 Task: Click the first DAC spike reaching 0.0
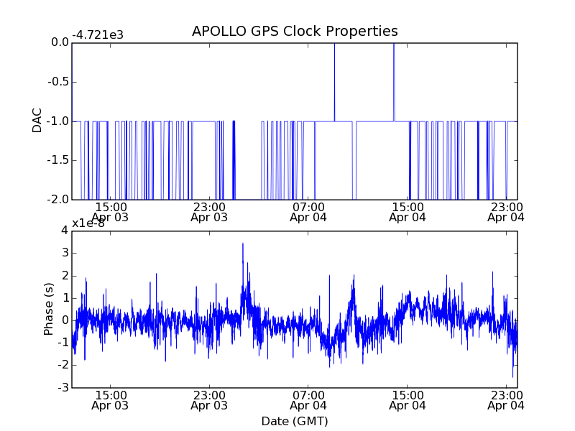(x=334, y=82)
